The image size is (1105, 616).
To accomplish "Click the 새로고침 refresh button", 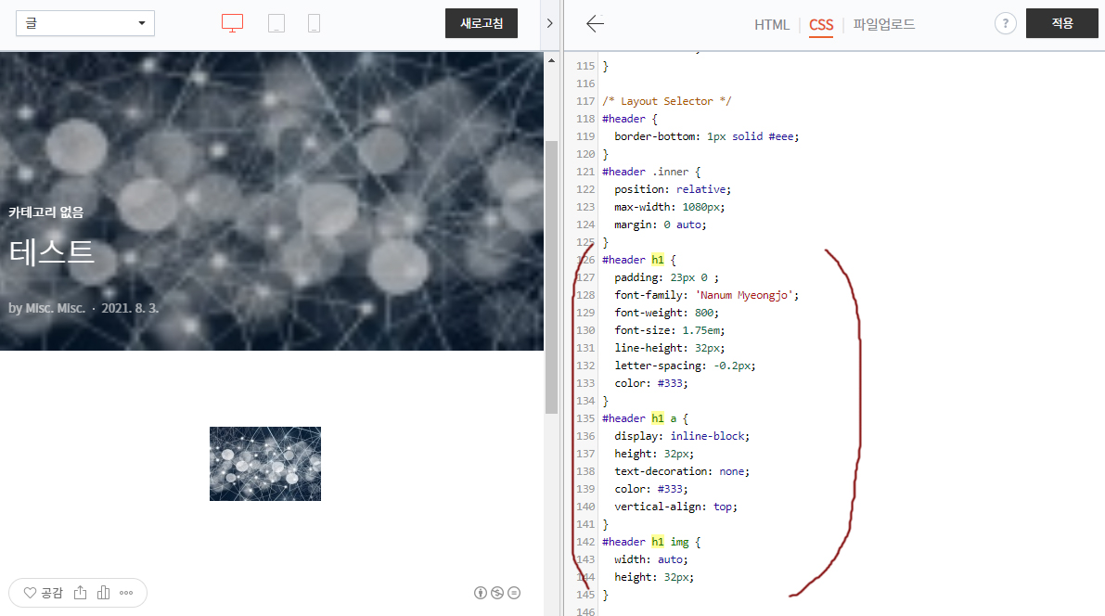I will pyautogui.click(x=482, y=23).
